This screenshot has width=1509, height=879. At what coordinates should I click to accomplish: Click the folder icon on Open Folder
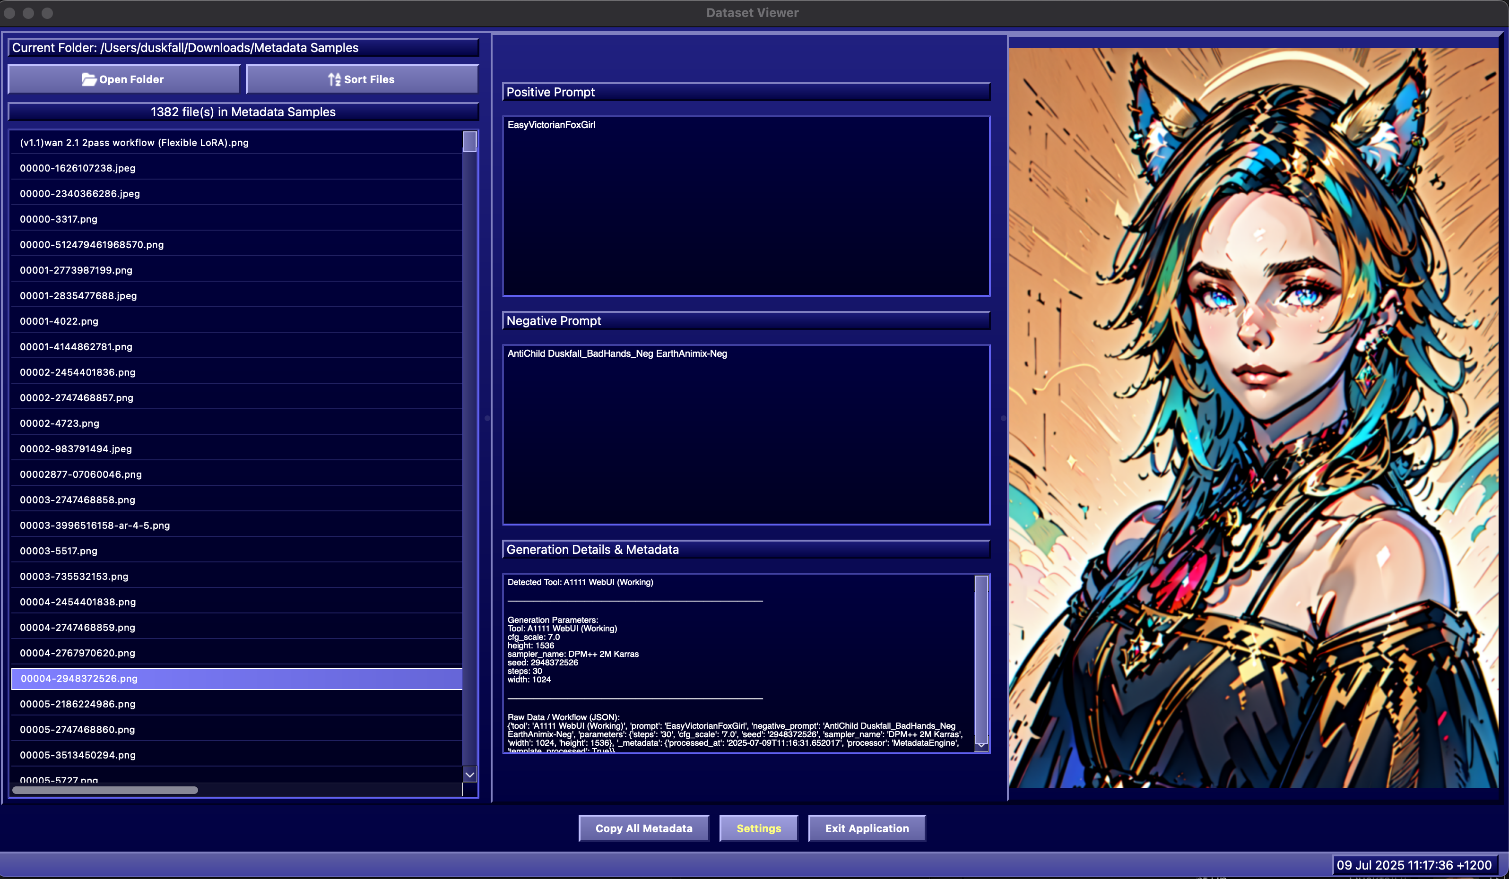(x=88, y=79)
